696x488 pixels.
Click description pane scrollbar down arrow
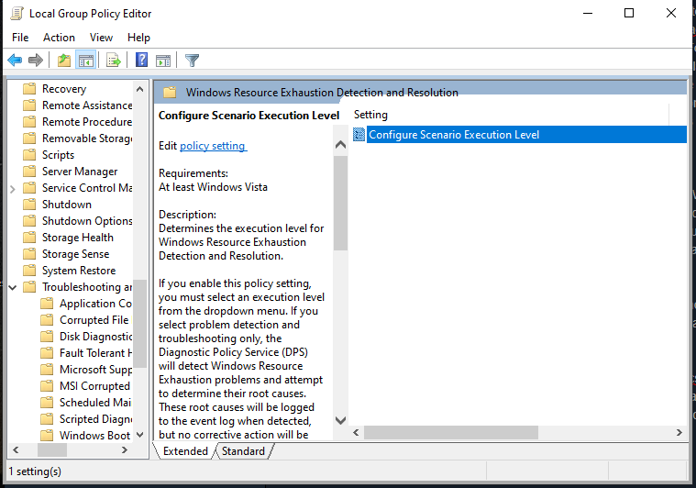click(340, 420)
